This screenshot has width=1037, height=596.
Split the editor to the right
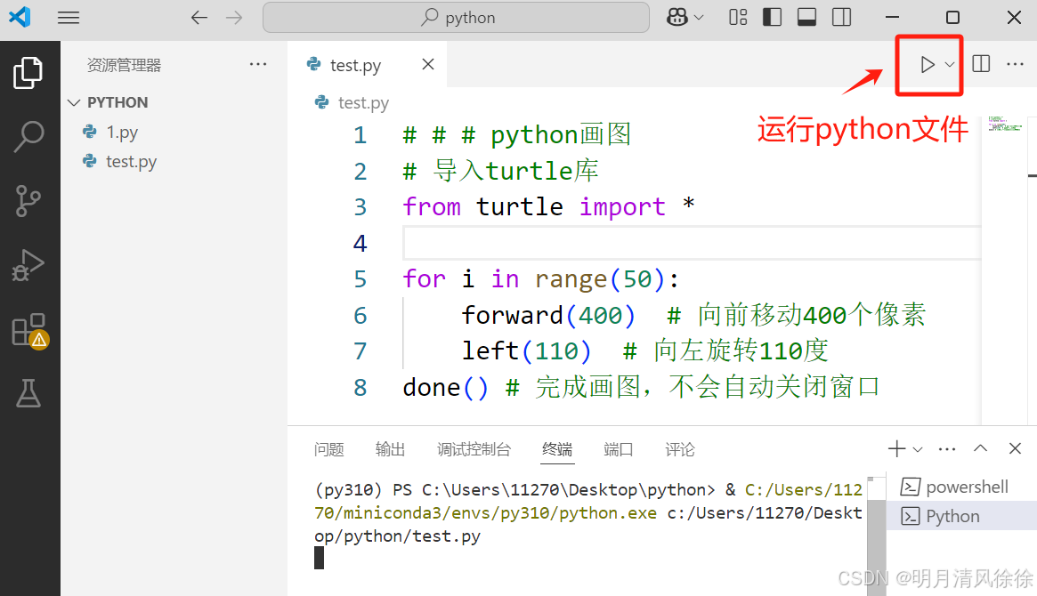[982, 64]
